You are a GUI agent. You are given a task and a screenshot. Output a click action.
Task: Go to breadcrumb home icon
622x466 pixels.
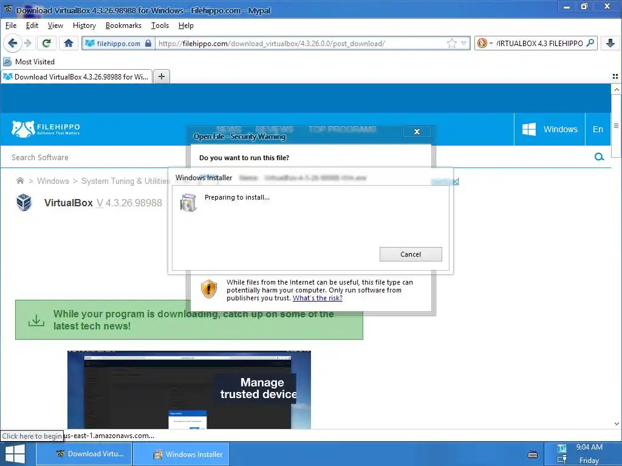(x=20, y=181)
